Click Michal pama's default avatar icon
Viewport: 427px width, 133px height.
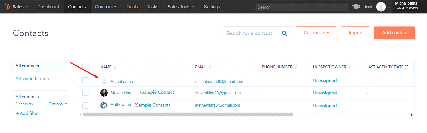pos(104,81)
